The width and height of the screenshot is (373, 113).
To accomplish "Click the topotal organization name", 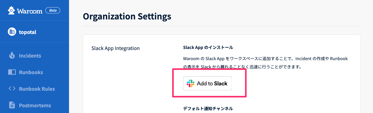I will [27, 32].
